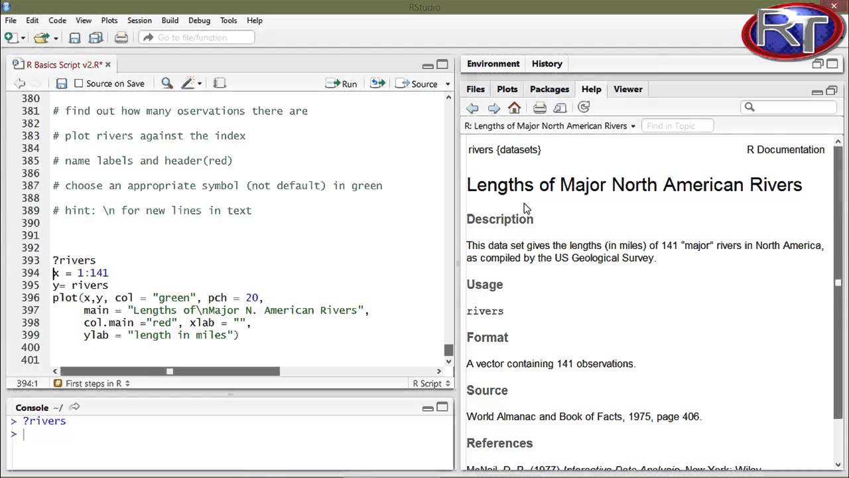Source the active document

pos(417,84)
